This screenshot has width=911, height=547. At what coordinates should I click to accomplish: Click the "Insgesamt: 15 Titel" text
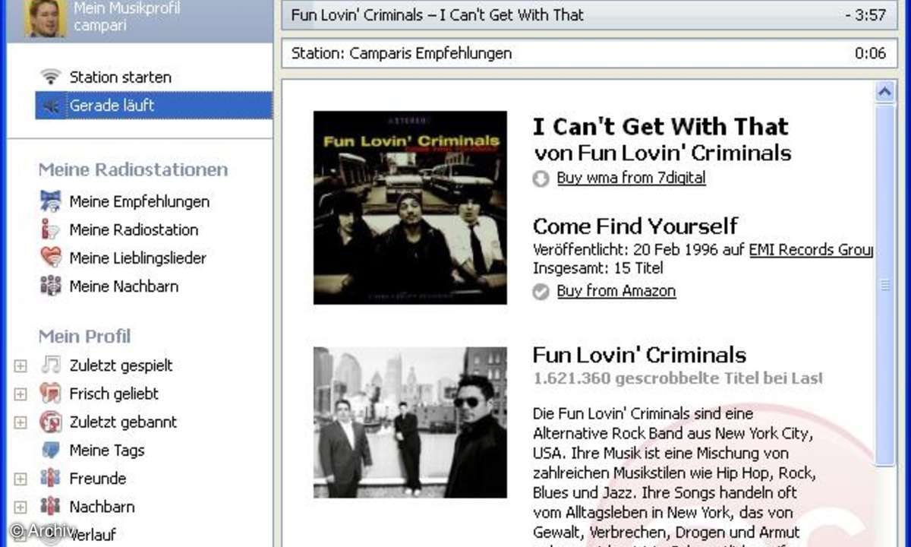[598, 268]
